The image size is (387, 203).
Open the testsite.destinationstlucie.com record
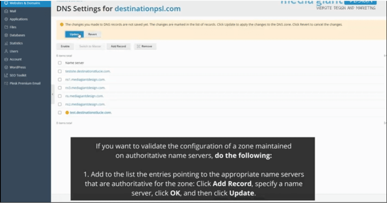[x=88, y=71]
